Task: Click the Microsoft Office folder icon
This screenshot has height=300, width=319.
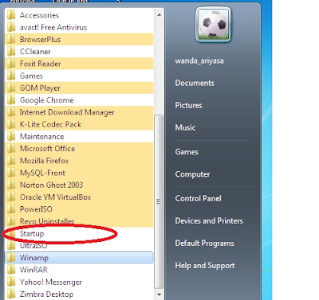Action: coord(11,149)
